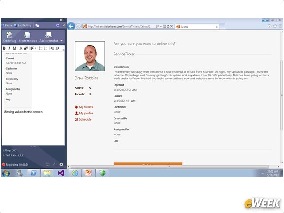Stop loading with the address bar X
The image size is (284, 213).
click(172, 27)
